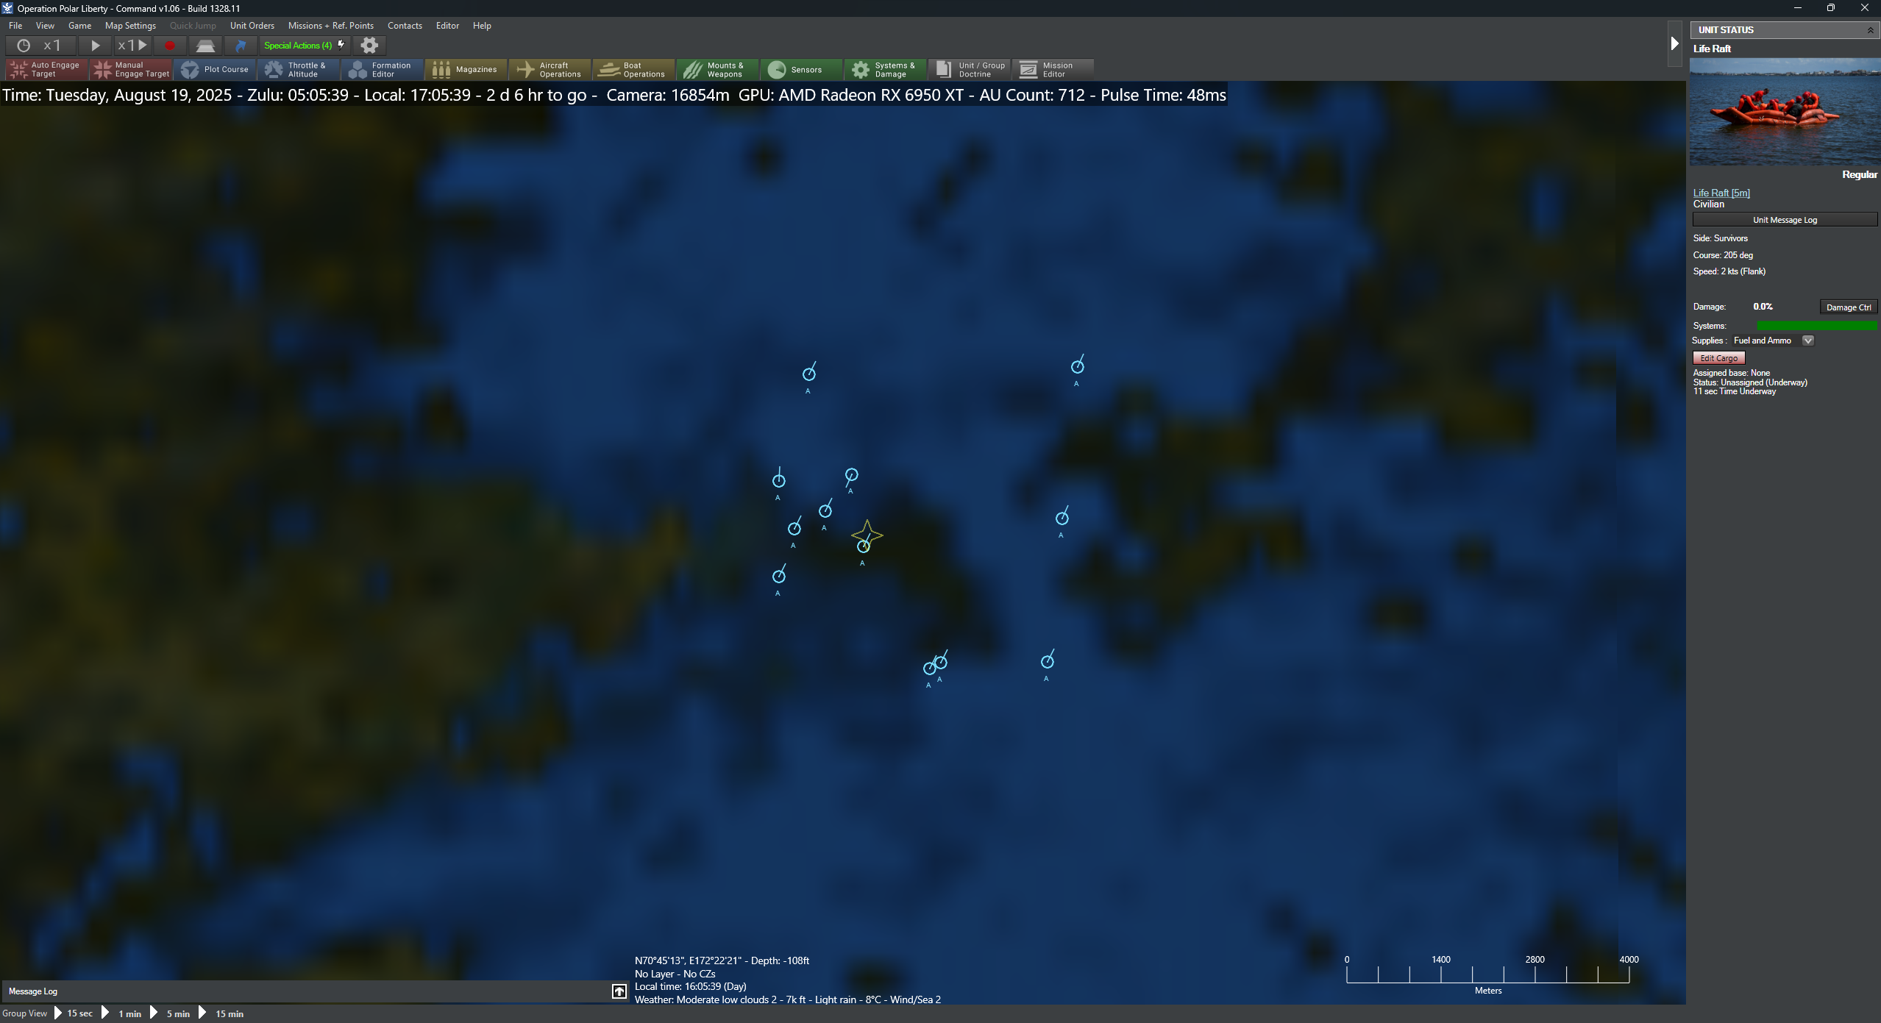Open the Map Settings menu
1881x1023 pixels.
pyautogui.click(x=130, y=25)
